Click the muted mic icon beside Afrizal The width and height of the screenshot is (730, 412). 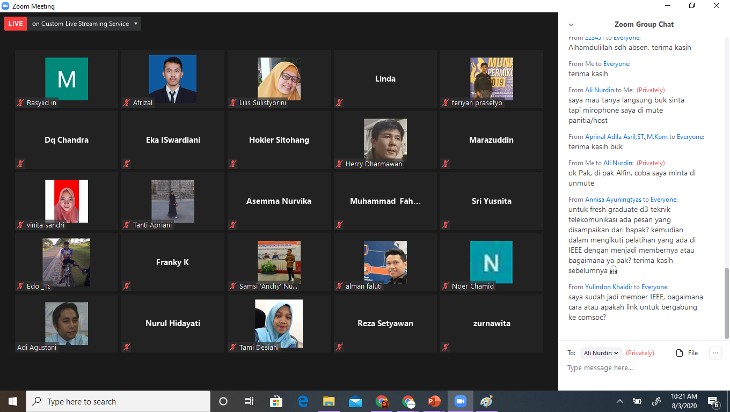pyautogui.click(x=127, y=103)
